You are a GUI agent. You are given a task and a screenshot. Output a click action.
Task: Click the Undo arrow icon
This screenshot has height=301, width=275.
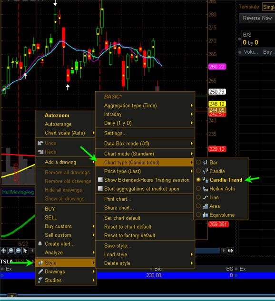pos(40,143)
